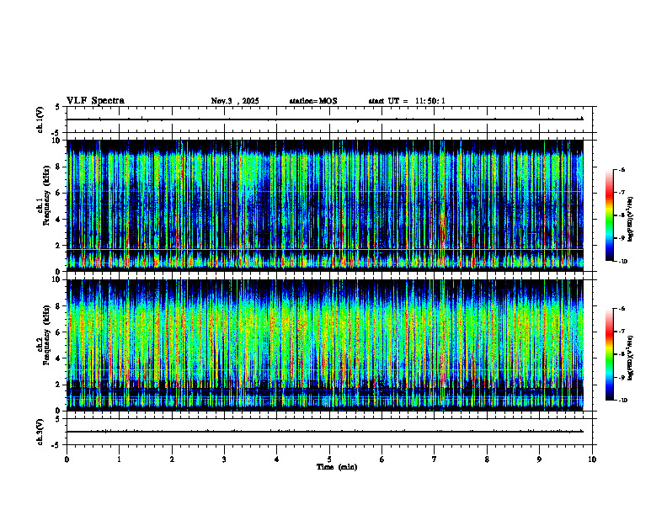Click inside the ch.1 spectrogram panel
The image size is (667, 515).
(x=325, y=205)
